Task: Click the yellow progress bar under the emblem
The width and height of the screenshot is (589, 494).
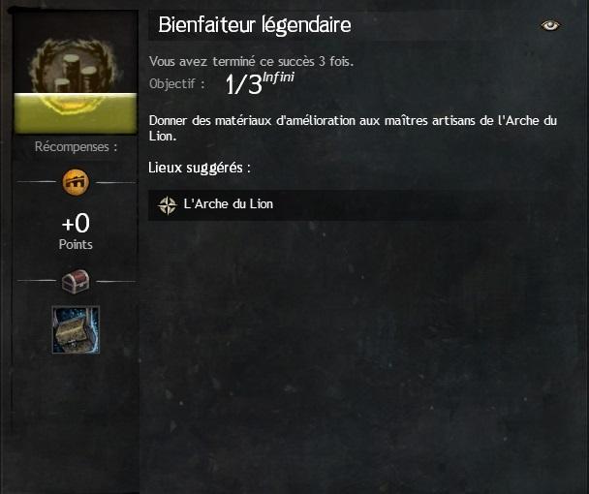Action: click(x=76, y=112)
